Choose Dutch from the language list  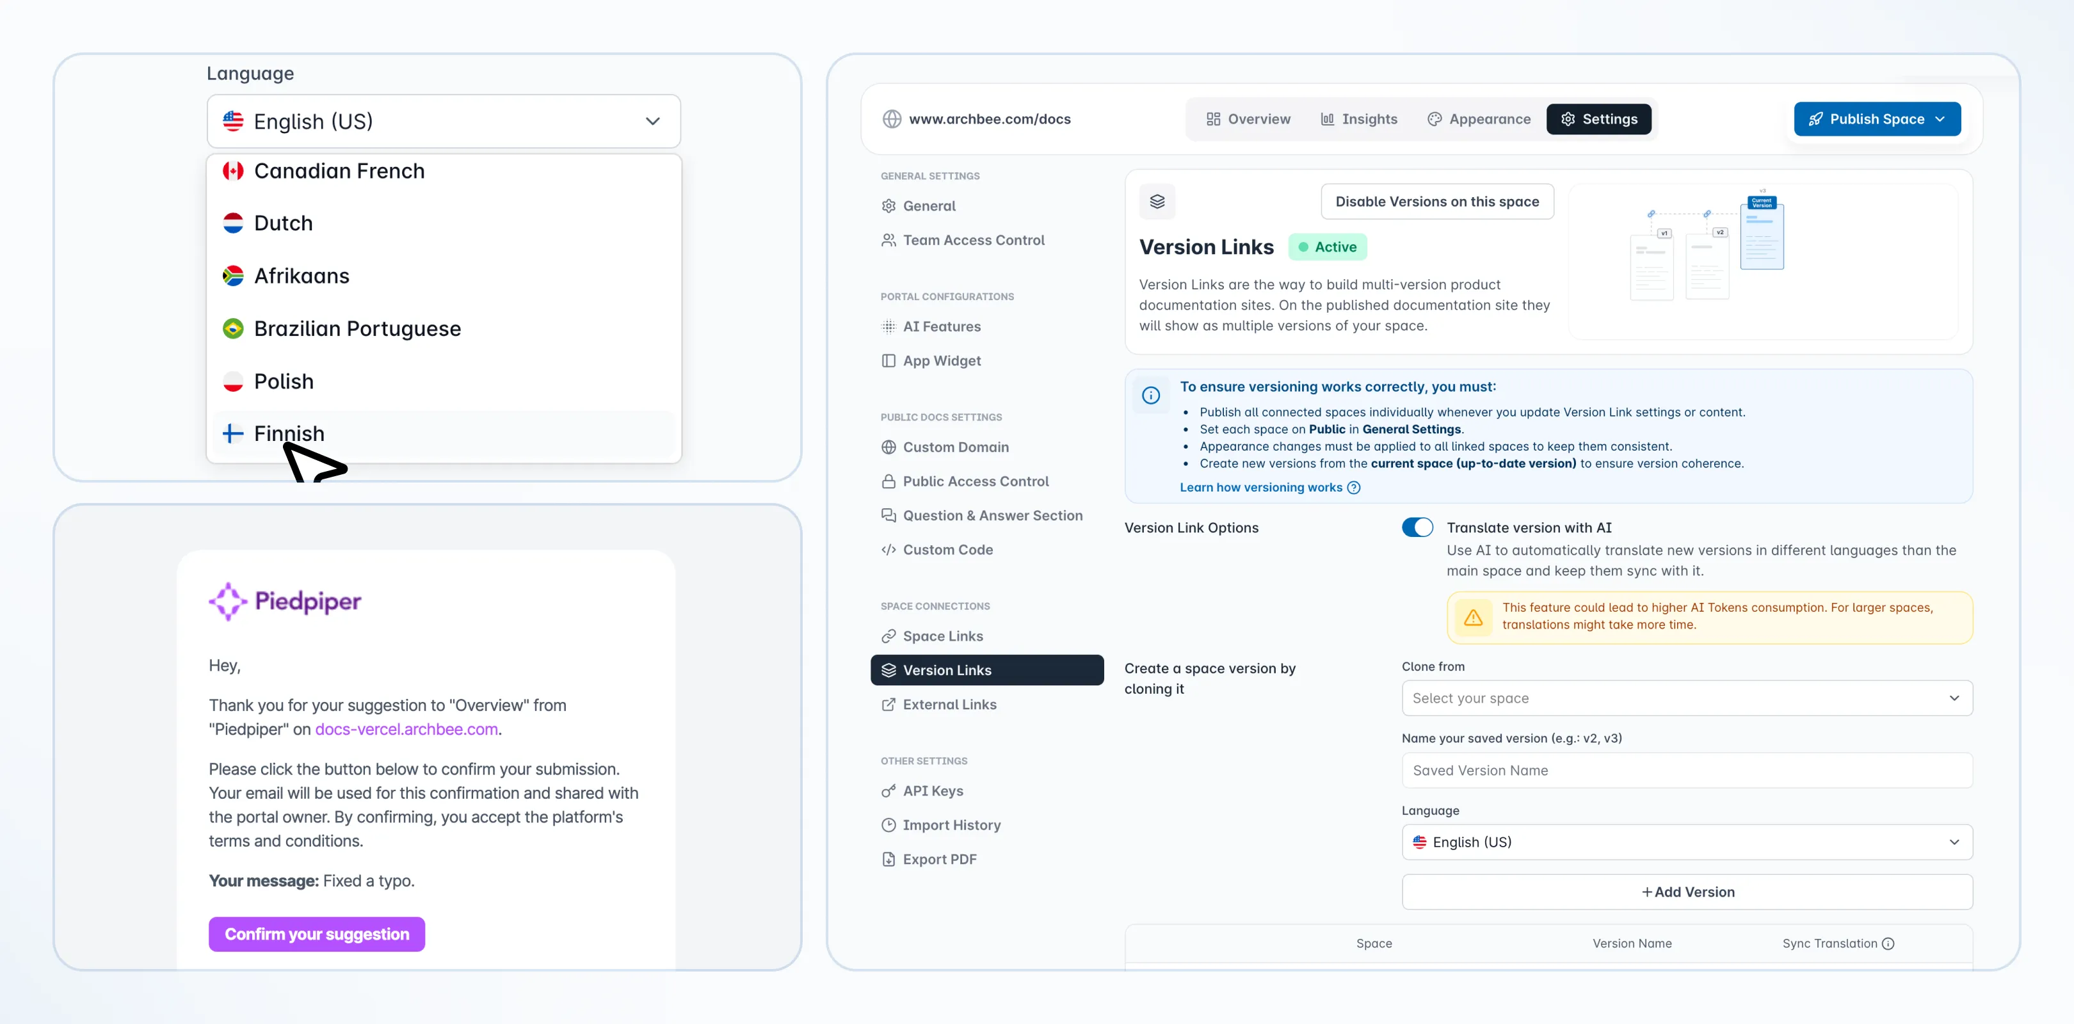[444, 223]
